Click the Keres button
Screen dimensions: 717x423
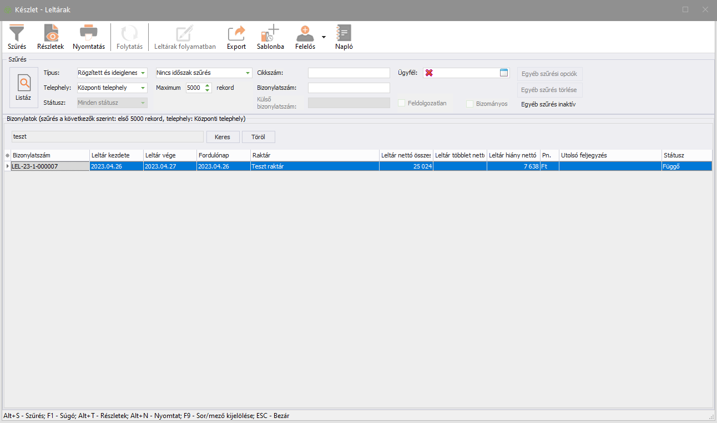point(223,137)
